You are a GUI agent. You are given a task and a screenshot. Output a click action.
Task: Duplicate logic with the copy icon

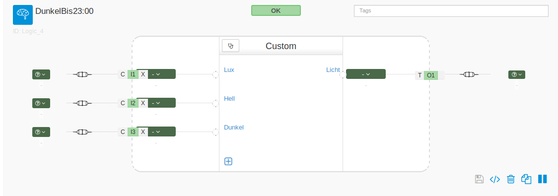[x=526, y=179]
